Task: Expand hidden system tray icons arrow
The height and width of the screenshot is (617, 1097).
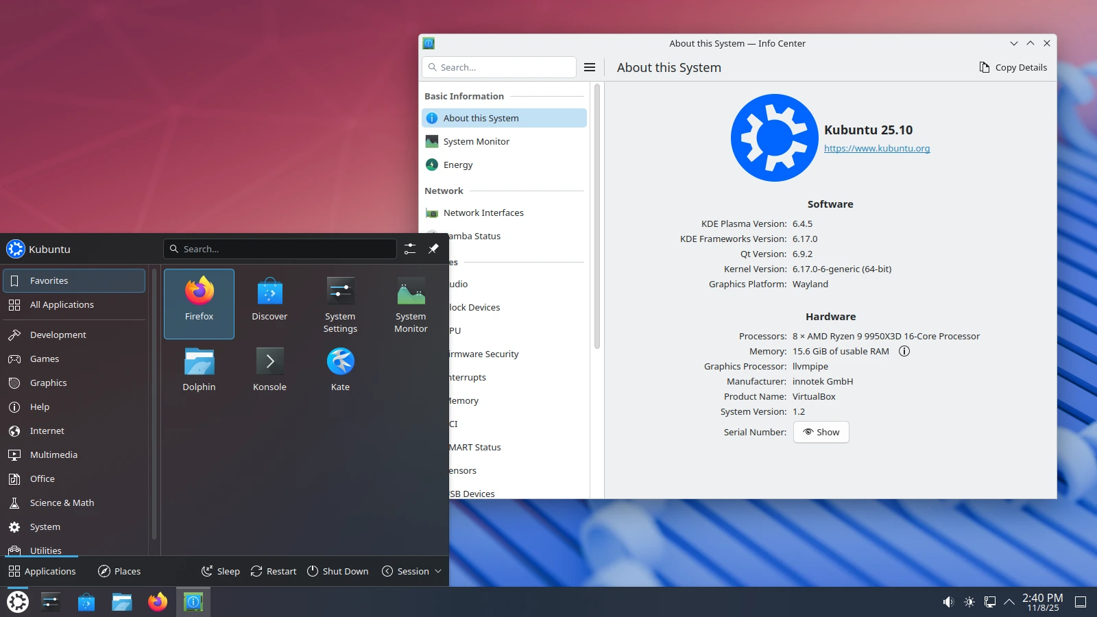Action: coord(1009,602)
